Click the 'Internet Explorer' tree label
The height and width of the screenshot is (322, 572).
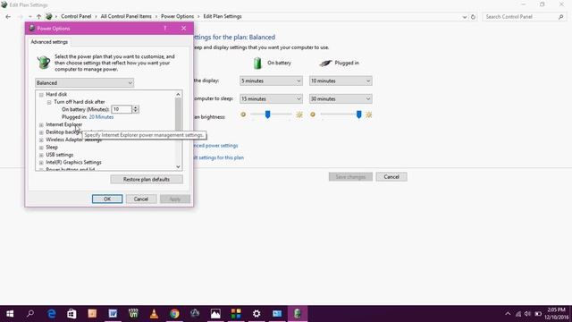tap(63, 125)
